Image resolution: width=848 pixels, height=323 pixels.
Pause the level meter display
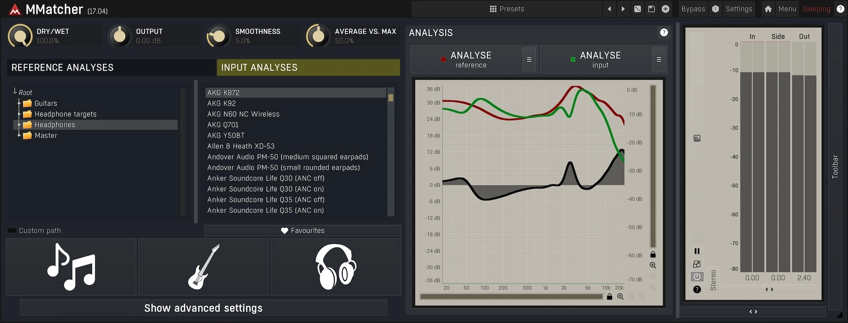[x=697, y=251]
